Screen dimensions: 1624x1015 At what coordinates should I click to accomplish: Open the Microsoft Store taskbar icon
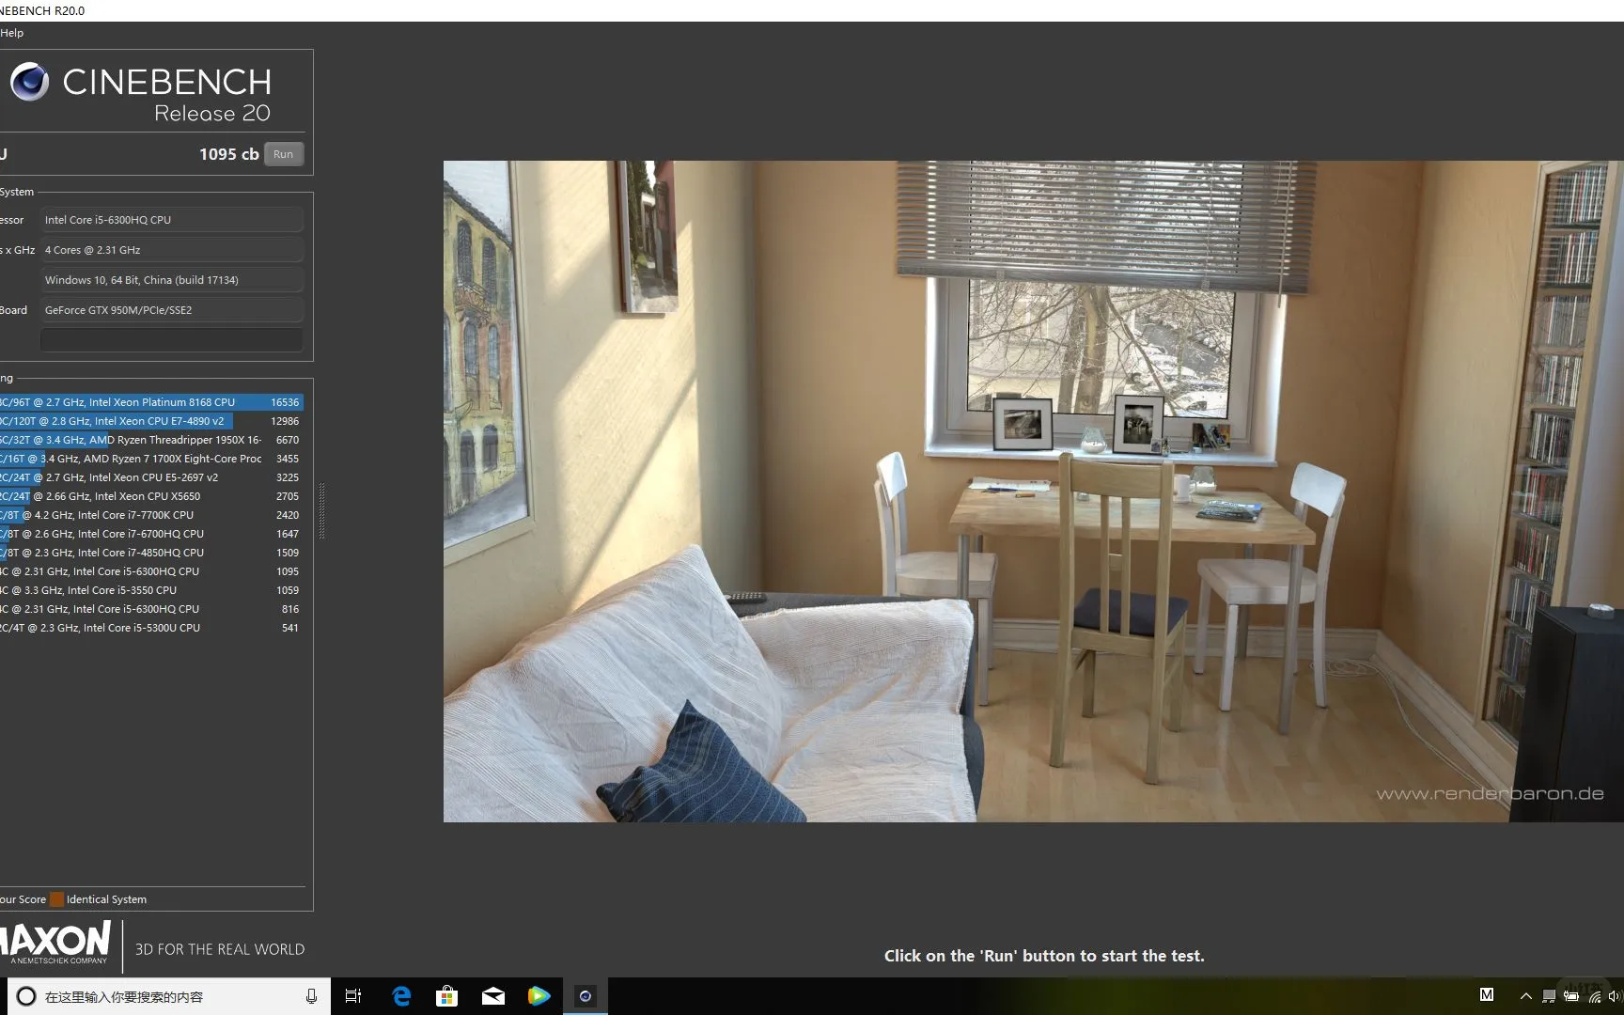(x=446, y=996)
